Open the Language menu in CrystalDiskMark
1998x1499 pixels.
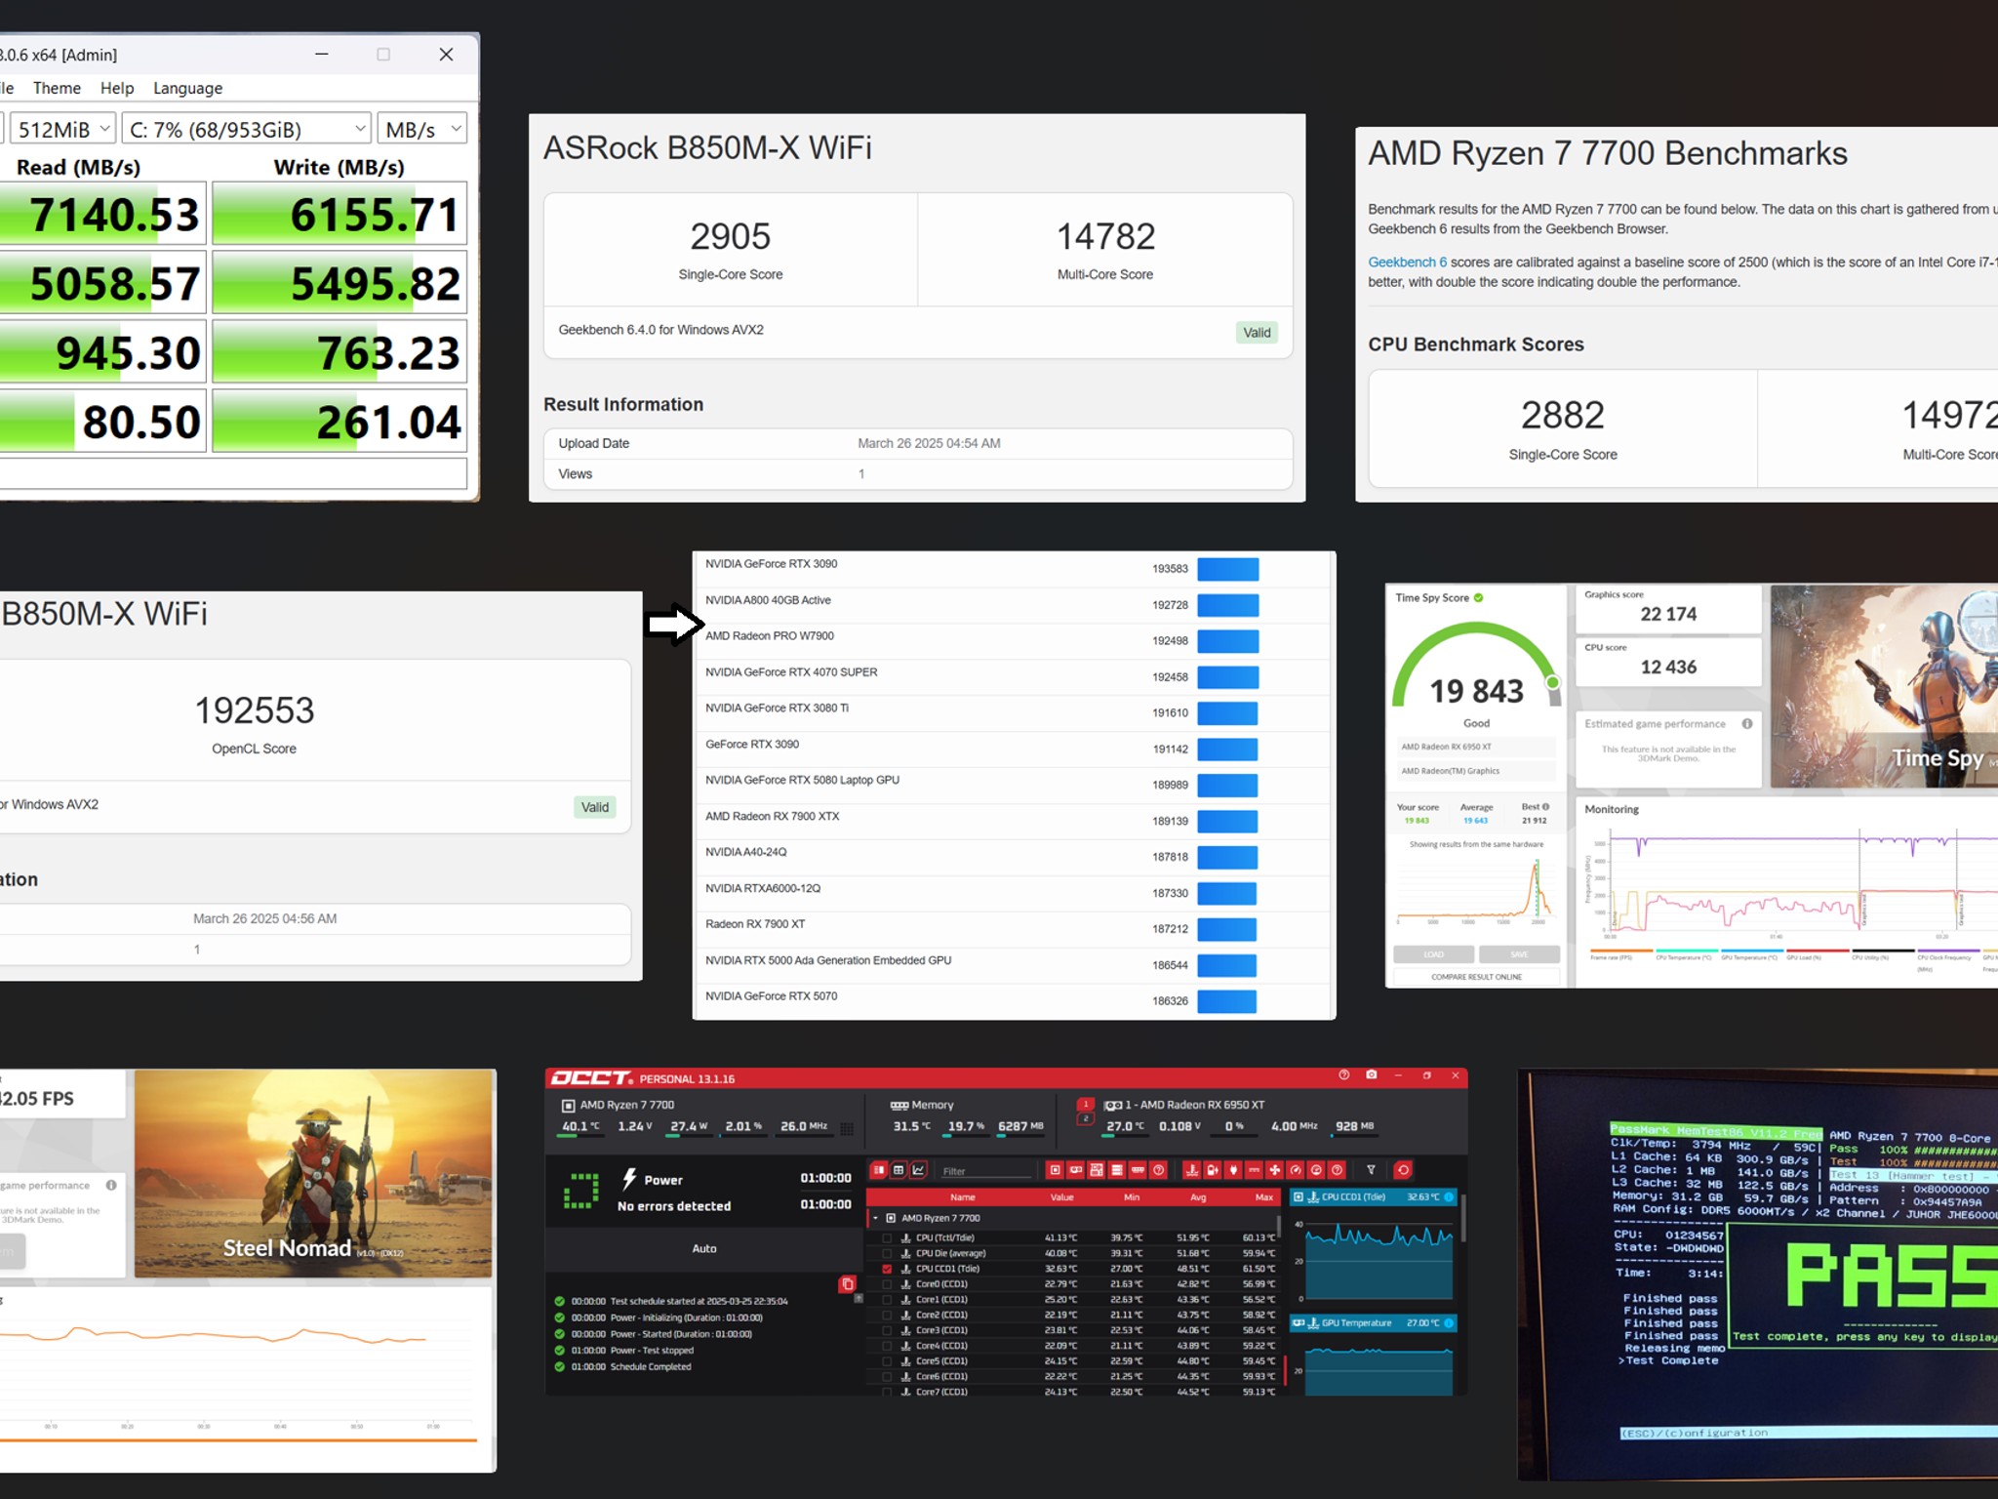[x=187, y=88]
